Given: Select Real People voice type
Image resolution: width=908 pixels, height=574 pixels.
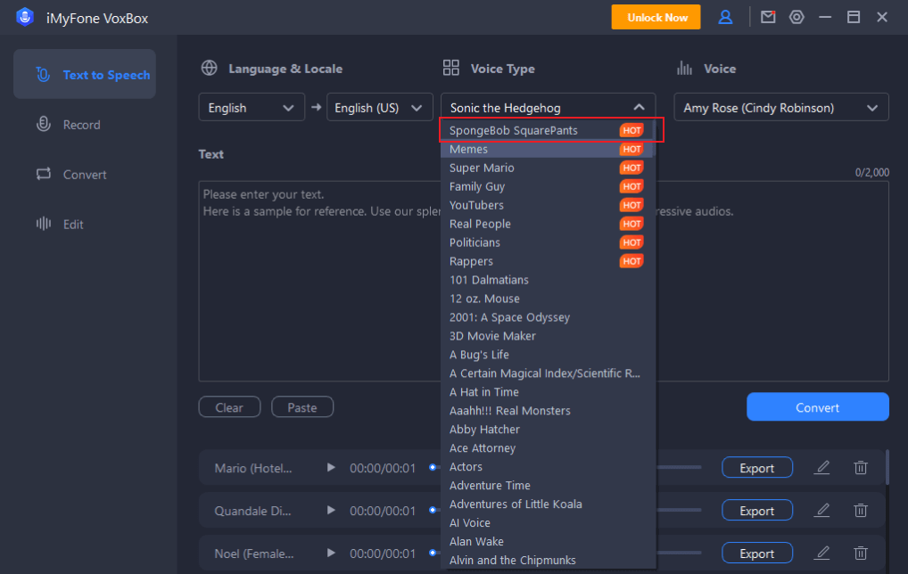Looking at the screenshot, I should tap(547, 224).
